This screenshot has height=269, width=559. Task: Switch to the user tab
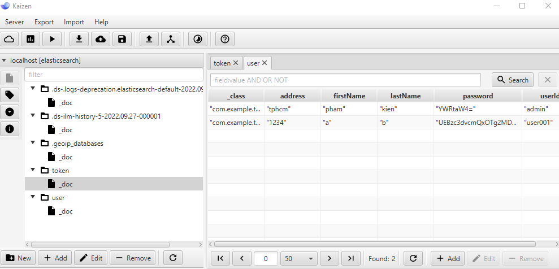253,63
